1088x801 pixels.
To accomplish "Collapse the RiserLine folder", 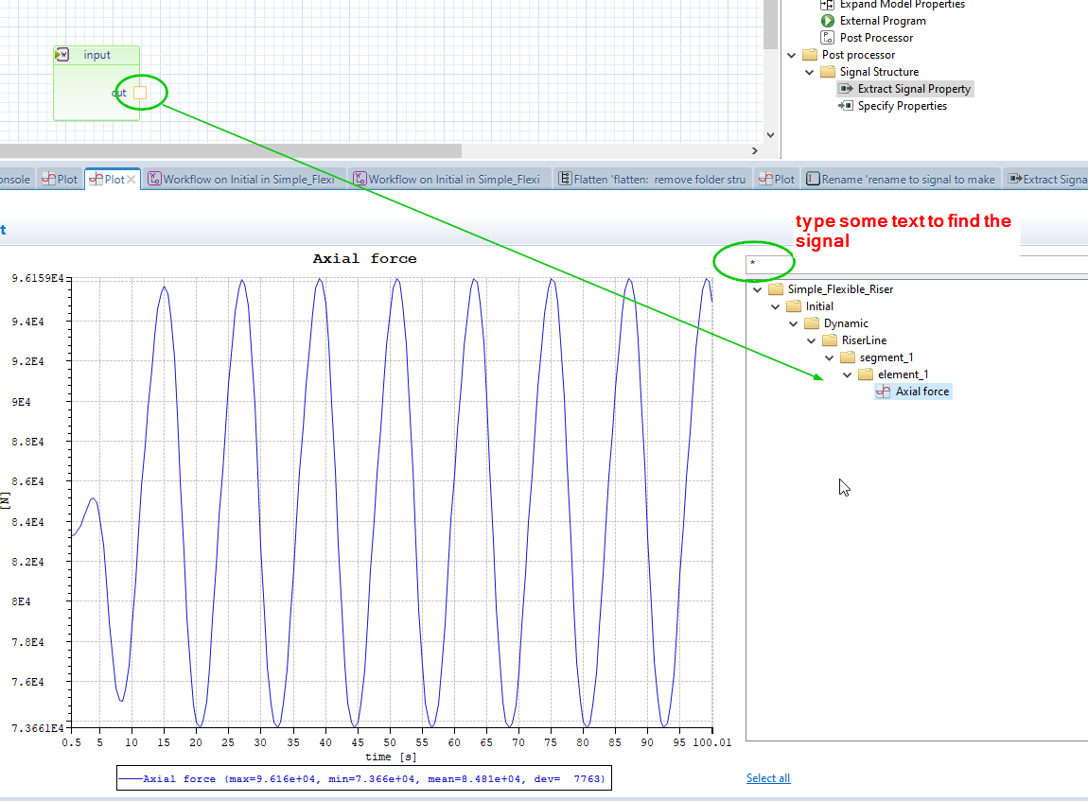I will click(x=811, y=340).
